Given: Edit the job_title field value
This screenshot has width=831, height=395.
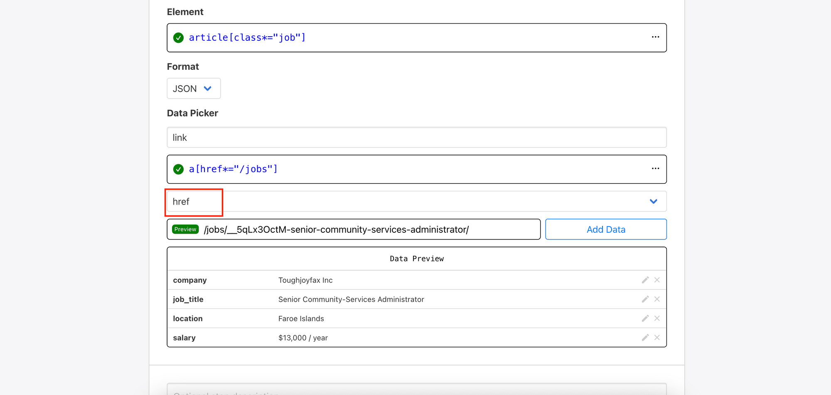Looking at the screenshot, I should (645, 299).
